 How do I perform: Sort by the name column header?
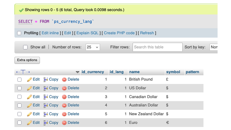point(134,72)
